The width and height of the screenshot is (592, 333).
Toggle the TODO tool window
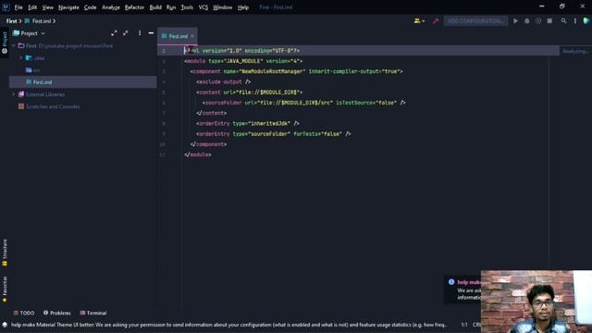pos(24,313)
